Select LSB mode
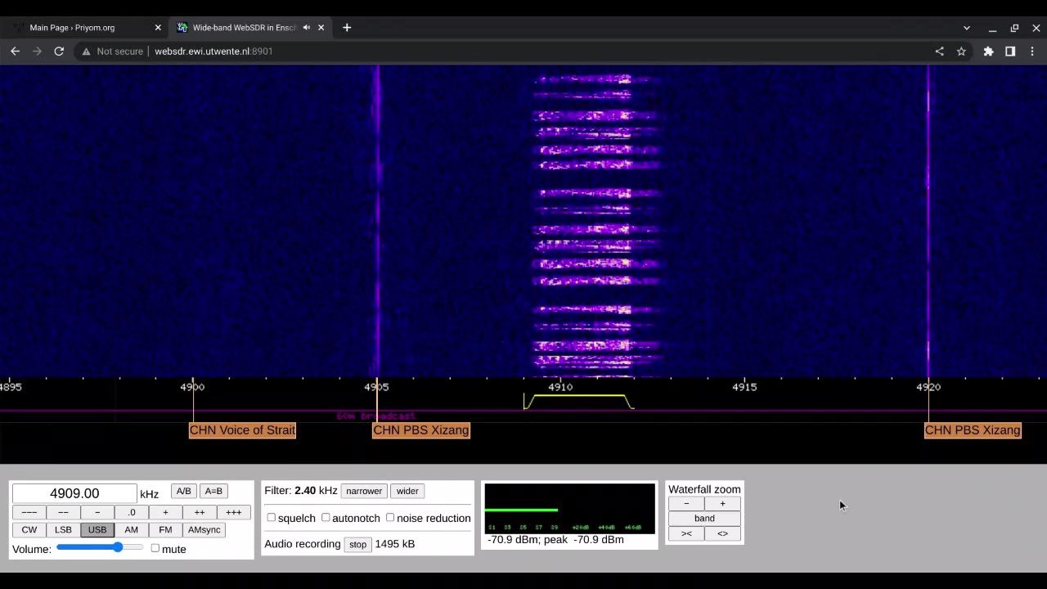 (x=63, y=529)
